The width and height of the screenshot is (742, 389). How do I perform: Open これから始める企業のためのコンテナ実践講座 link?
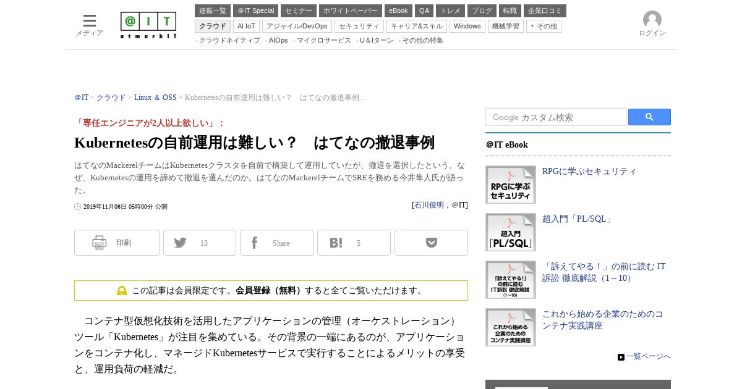click(x=603, y=320)
